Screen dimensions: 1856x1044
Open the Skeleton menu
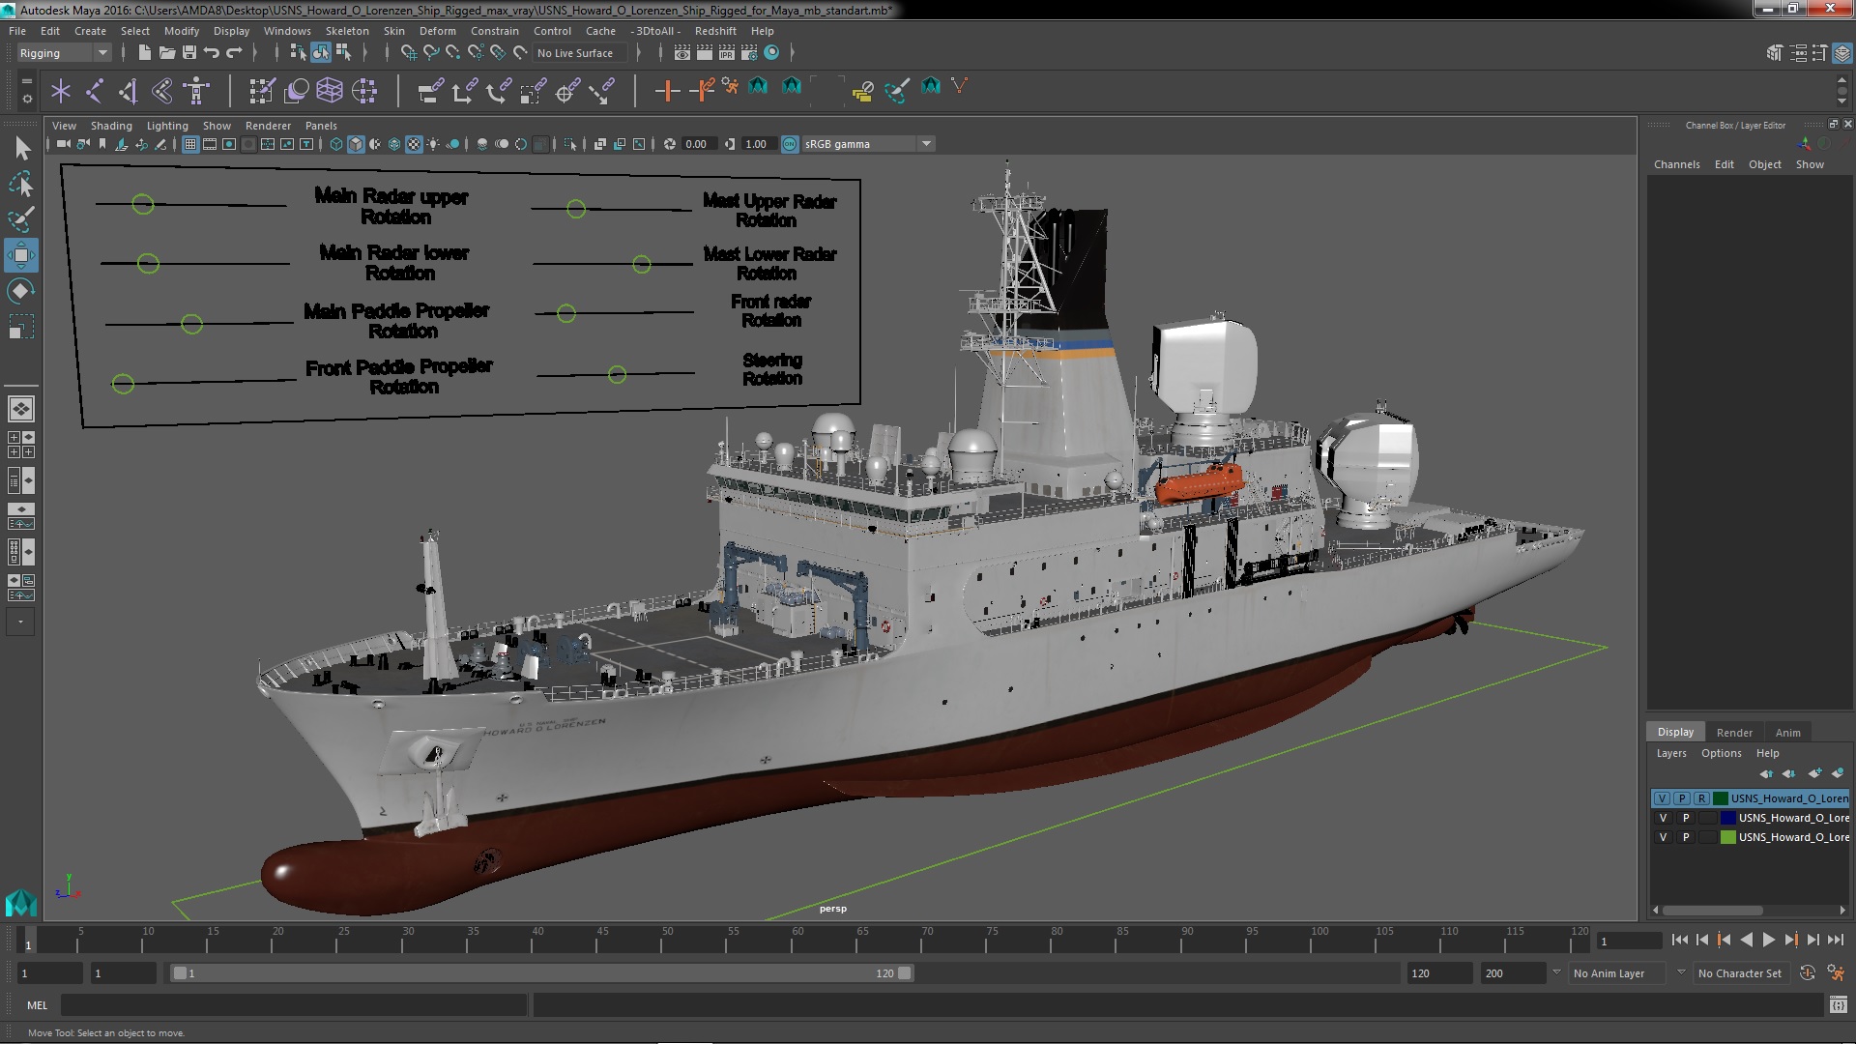[347, 31]
